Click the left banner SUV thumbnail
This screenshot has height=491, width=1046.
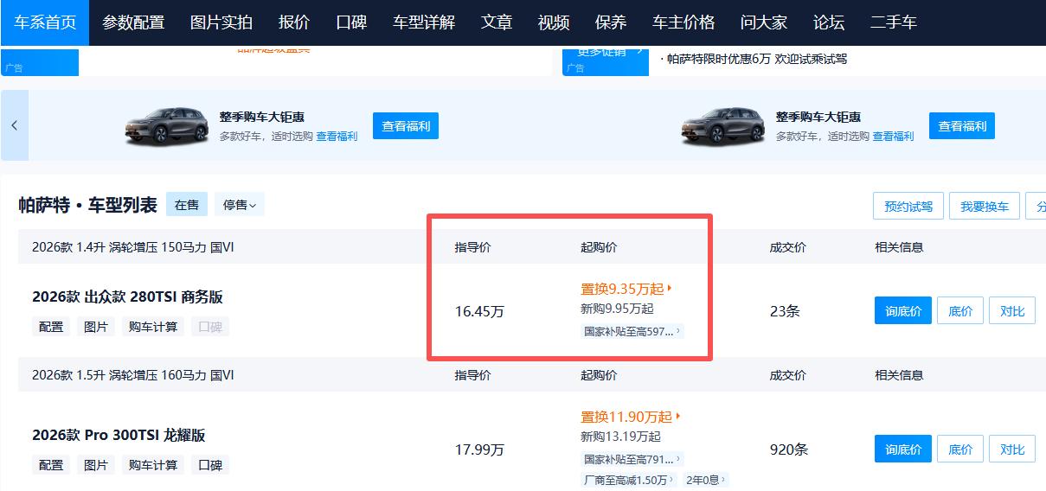[x=167, y=125]
